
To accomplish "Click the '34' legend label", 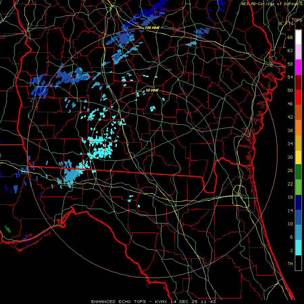I will 290,144.
